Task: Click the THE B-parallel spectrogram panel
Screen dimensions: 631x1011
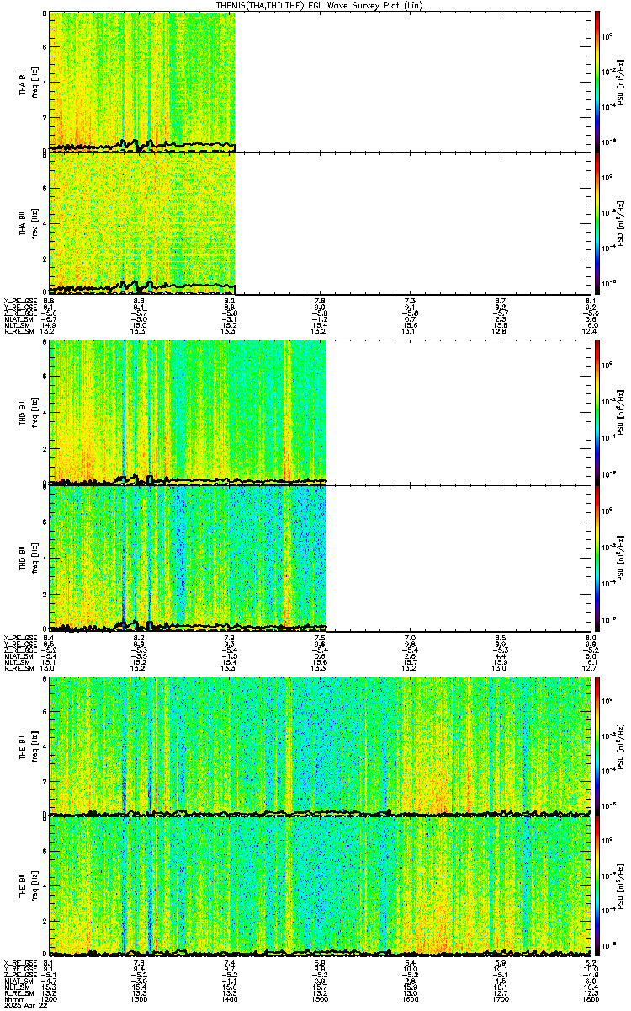Action: 319,885
